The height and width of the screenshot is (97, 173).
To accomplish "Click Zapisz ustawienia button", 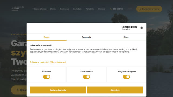I will (58, 90).
